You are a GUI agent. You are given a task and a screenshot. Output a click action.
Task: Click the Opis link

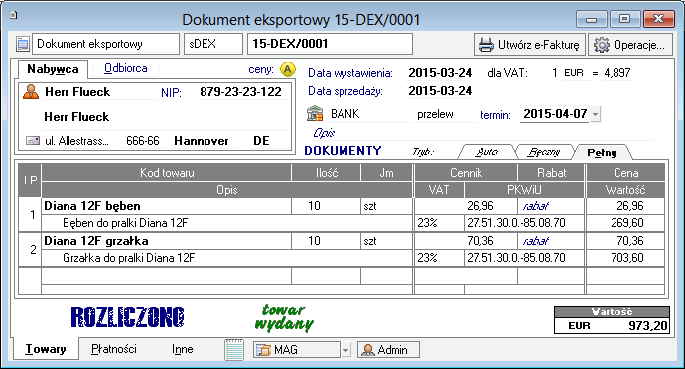pos(324,133)
